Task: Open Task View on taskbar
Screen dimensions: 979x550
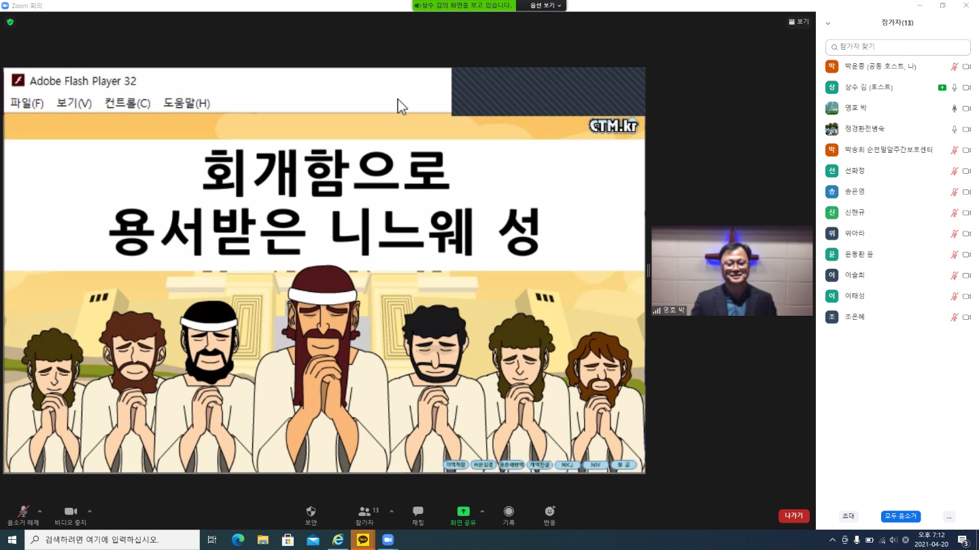Action: pyautogui.click(x=212, y=540)
